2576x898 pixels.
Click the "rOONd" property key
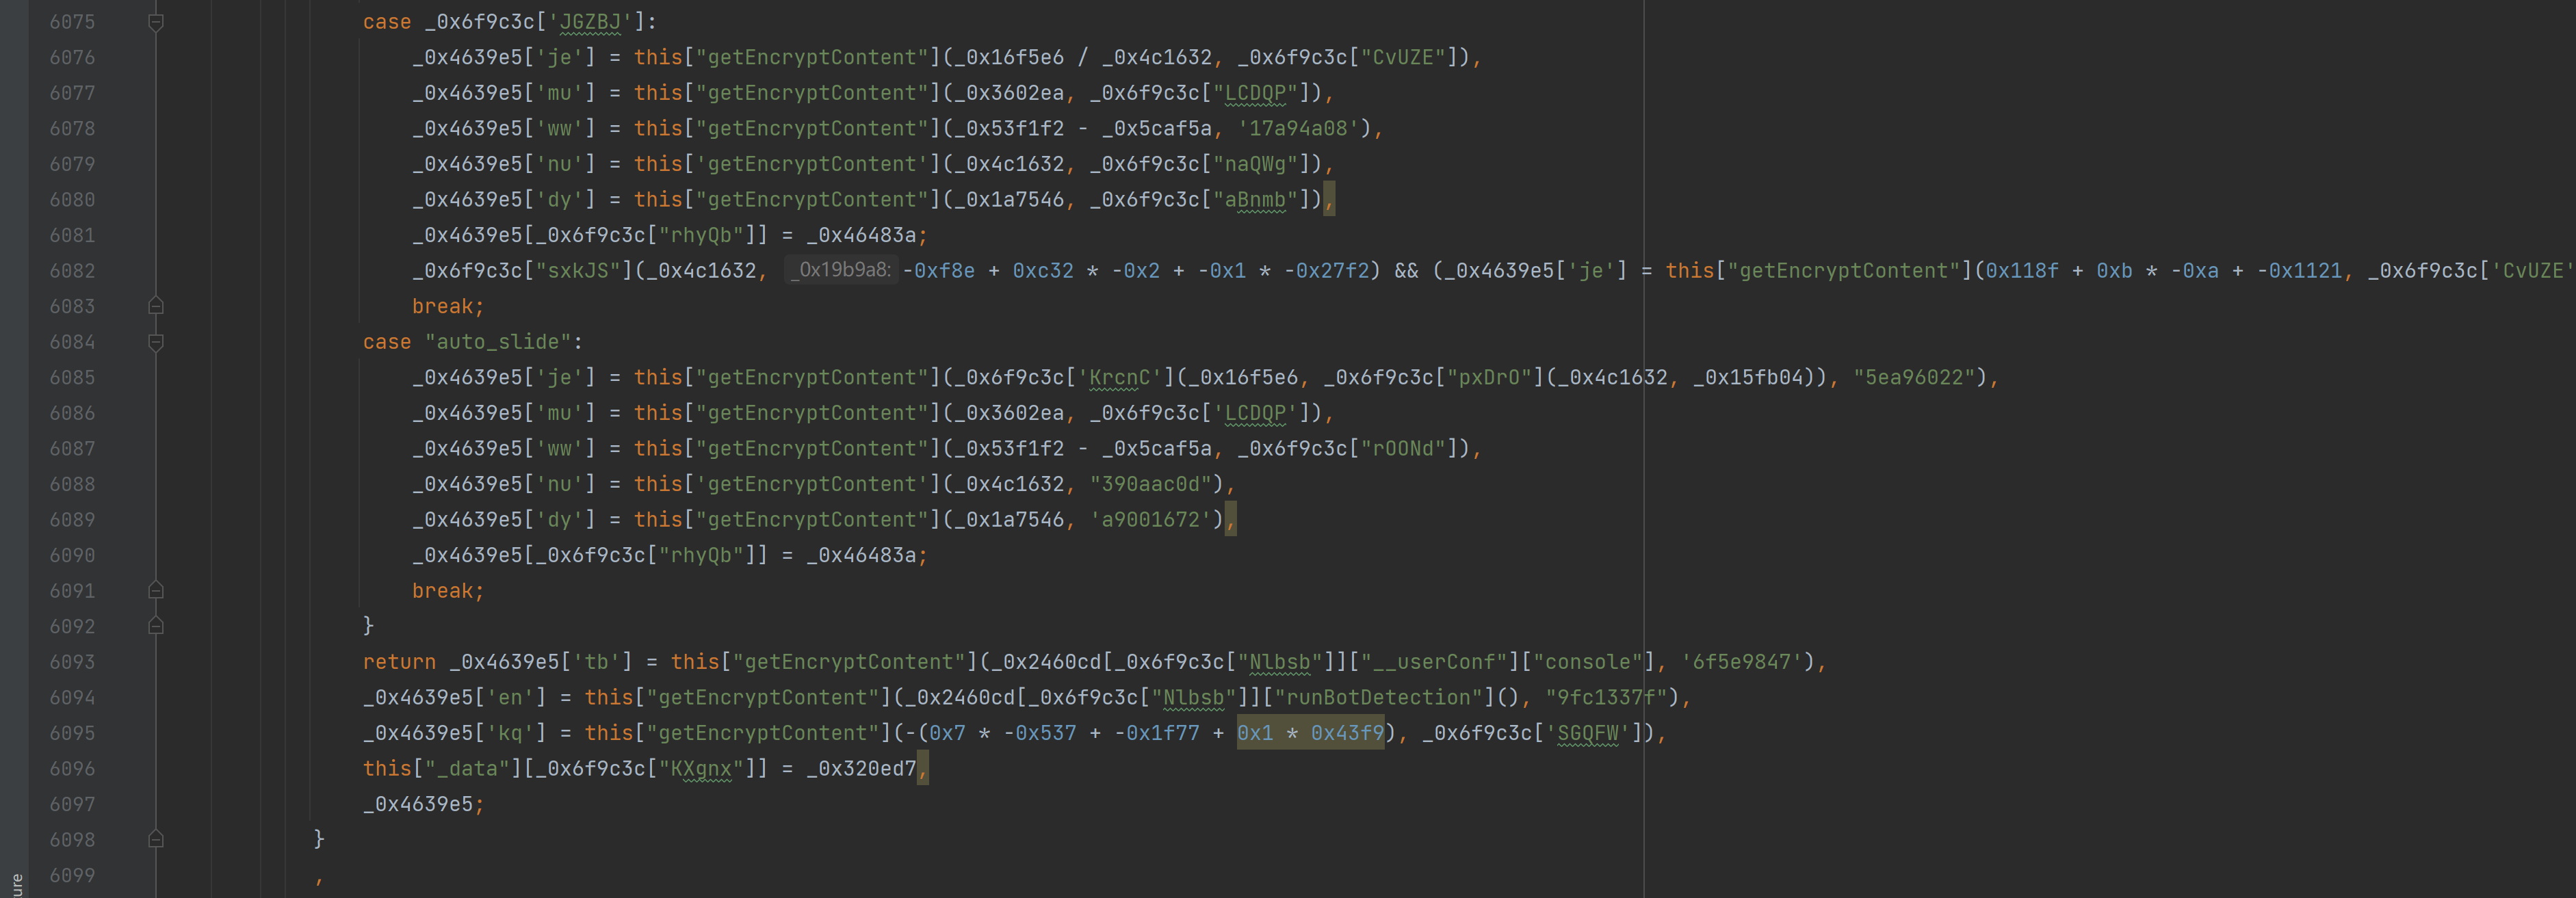[1403, 448]
